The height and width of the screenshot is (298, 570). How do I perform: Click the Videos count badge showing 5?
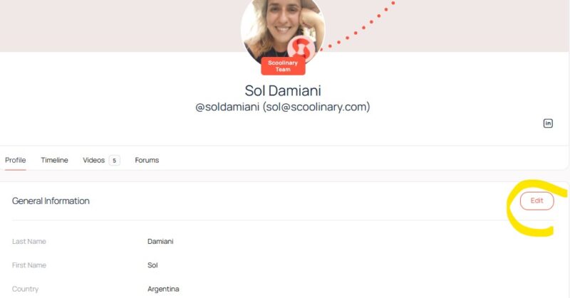coord(114,161)
